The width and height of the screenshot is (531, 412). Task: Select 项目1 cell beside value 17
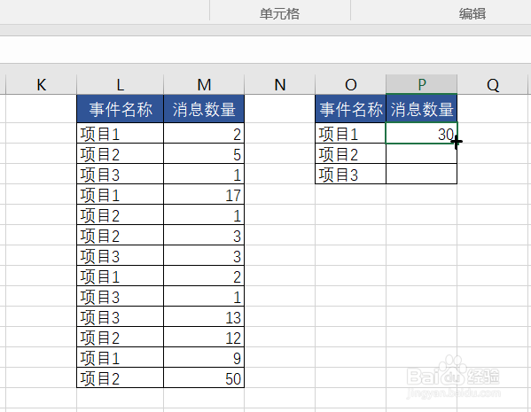click(121, 194)
